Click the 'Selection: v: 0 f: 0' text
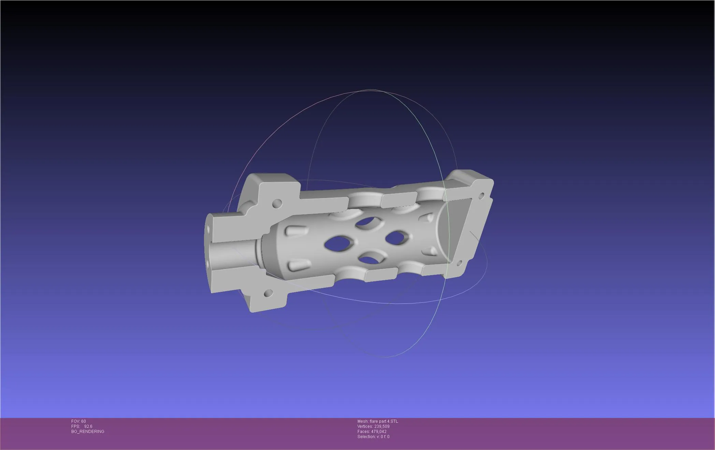The image size is (715, 450). (373, 437)
